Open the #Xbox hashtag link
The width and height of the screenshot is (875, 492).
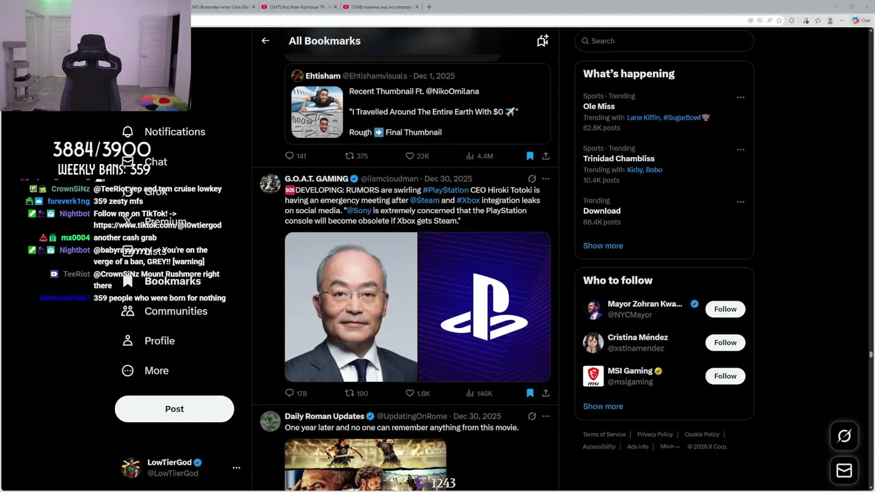(x=468, y=200)
